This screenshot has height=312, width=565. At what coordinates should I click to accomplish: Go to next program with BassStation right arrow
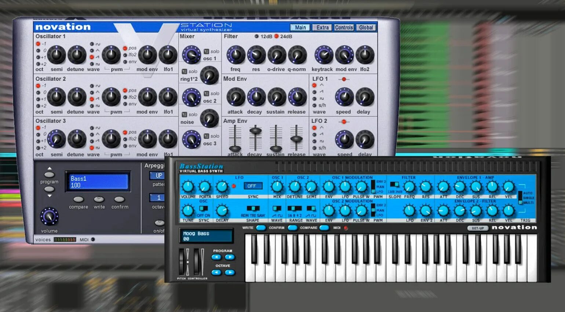click(230, 257)
